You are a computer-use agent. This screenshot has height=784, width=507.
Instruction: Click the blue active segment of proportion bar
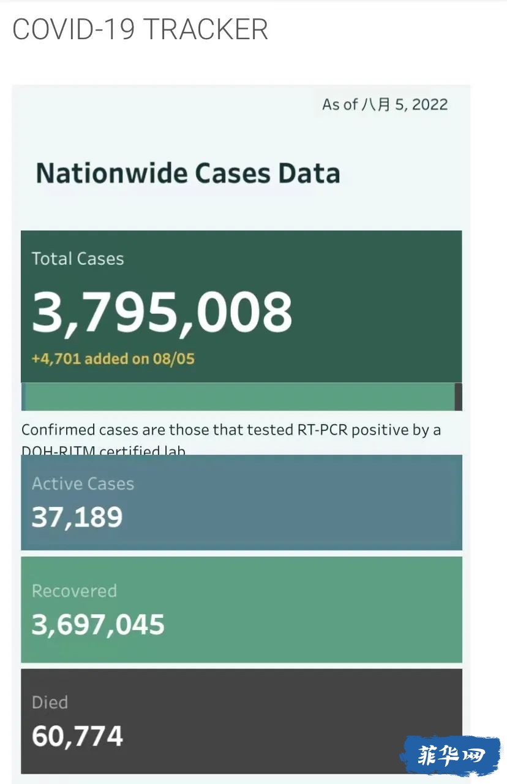click(x=23, y=397)
